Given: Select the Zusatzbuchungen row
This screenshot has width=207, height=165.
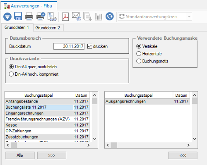Looking at the screenshot, I should click(47, 137).
